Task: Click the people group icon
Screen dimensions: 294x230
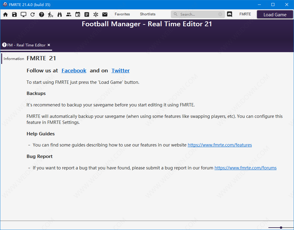Action: [x=69, y=14]
